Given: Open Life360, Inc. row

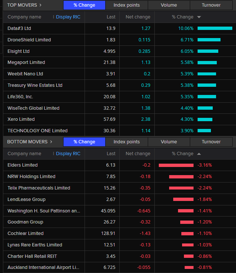Looking at the screenshot, I should (x=119, y=97).
